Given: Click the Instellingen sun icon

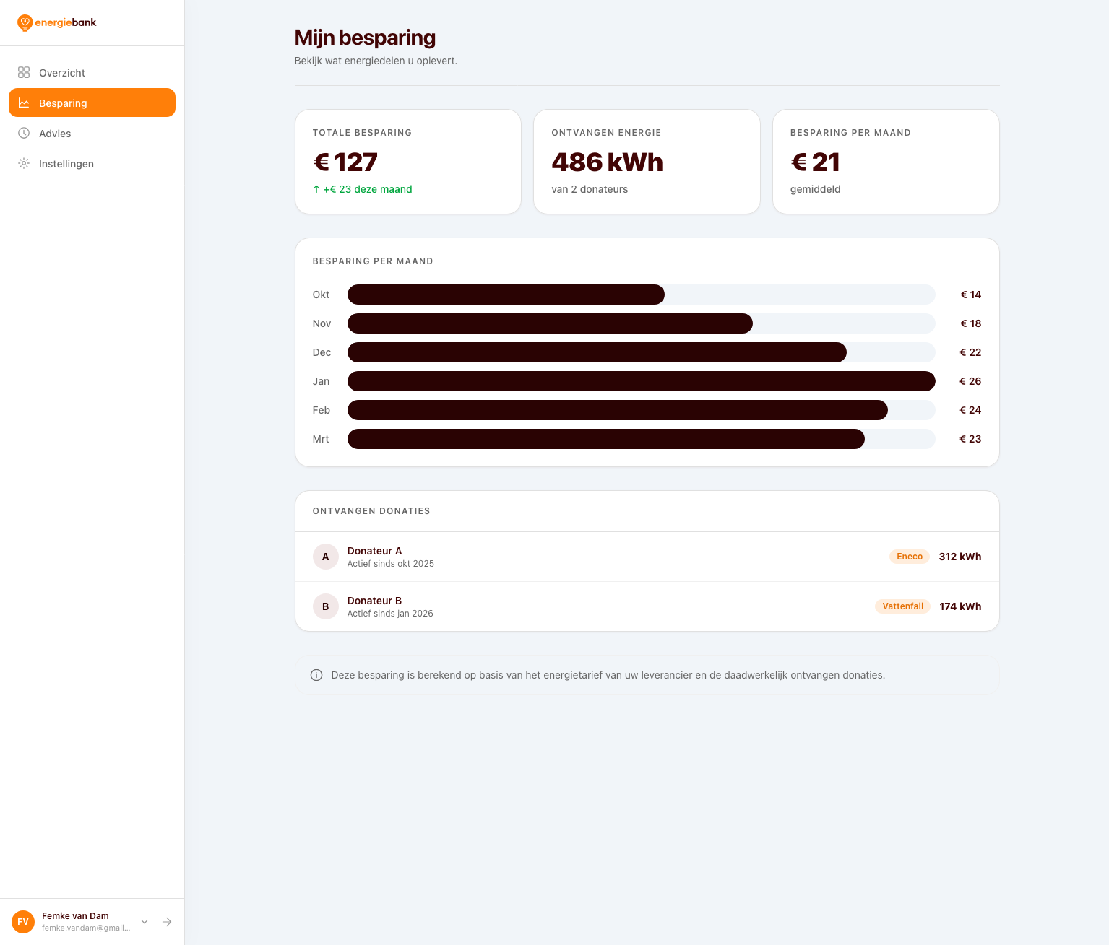Looking at the screenshot, I should pyautogui.click(x=24, y=163).
